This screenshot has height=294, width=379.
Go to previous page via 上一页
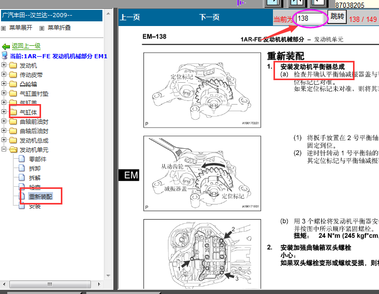(130, 17)
